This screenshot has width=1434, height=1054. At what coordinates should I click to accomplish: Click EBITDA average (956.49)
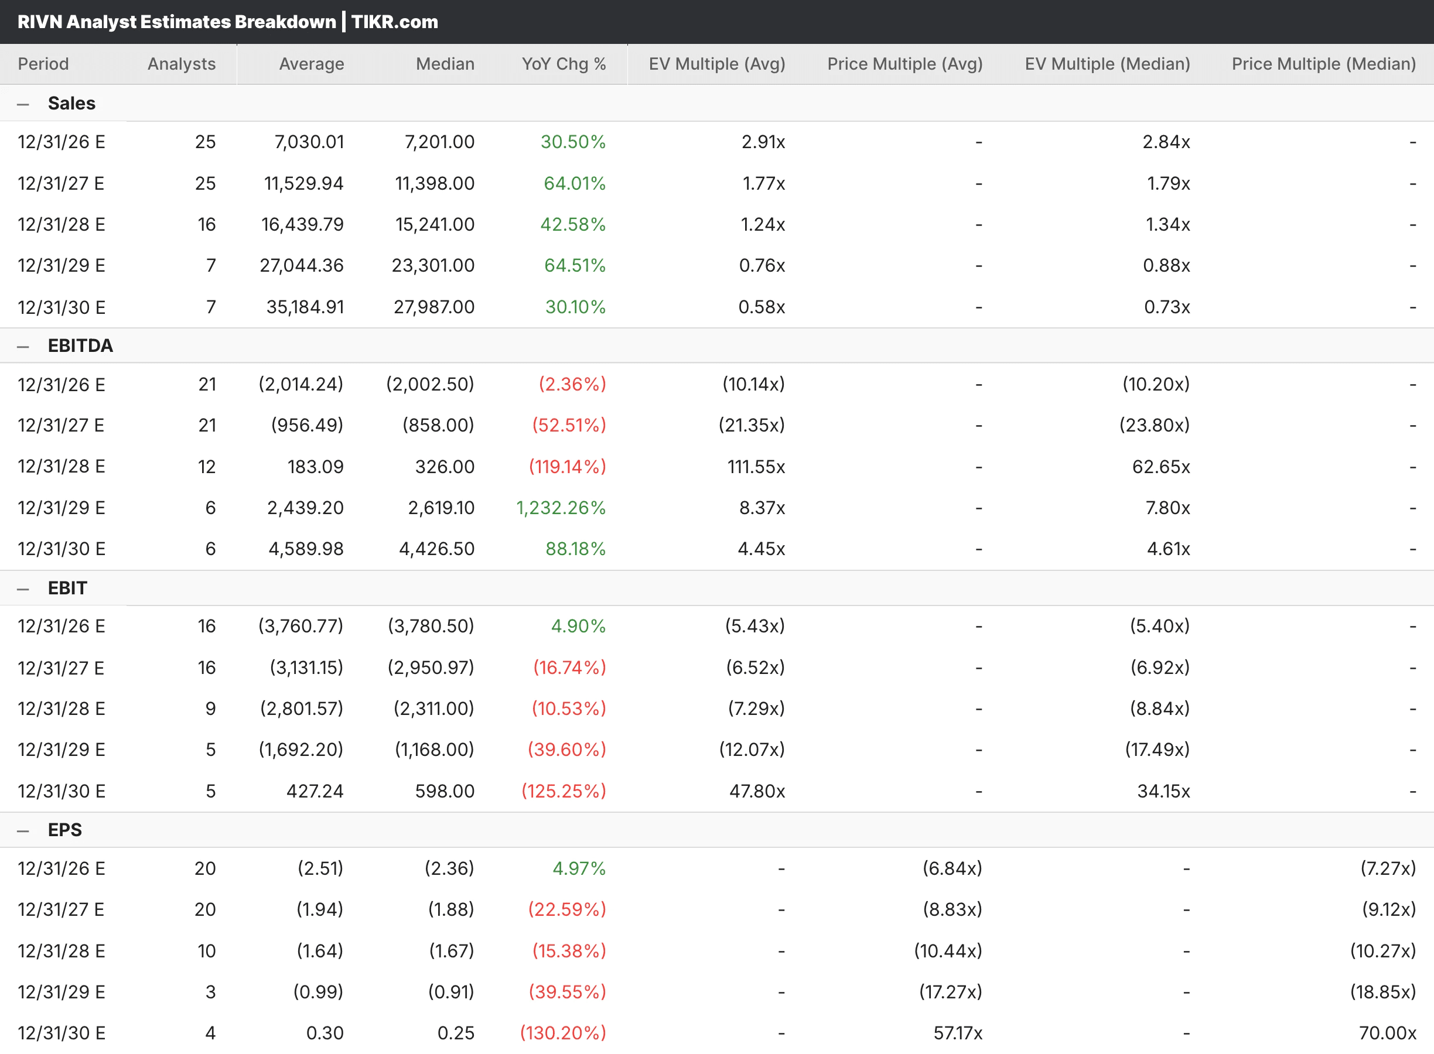pos(308,425)
